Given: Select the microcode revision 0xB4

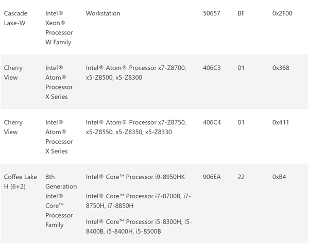Looking at the screenshot, I should click(x=279, y=177).
